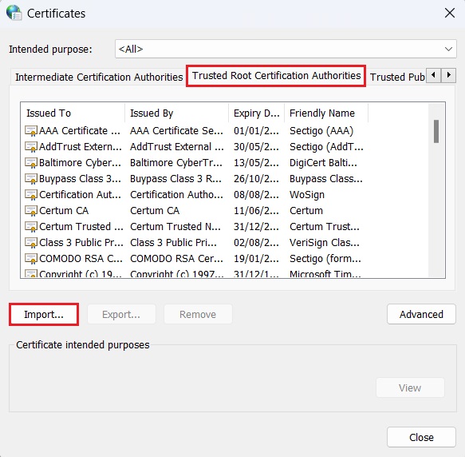465x457 pixels.
Task: Click Class 3 Public Pri... in Issued By
Action: point(174,243)
